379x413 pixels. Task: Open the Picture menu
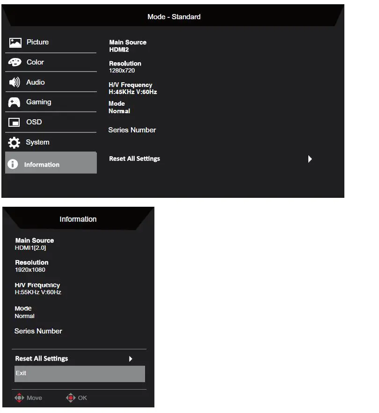click(x=51, y=42)
